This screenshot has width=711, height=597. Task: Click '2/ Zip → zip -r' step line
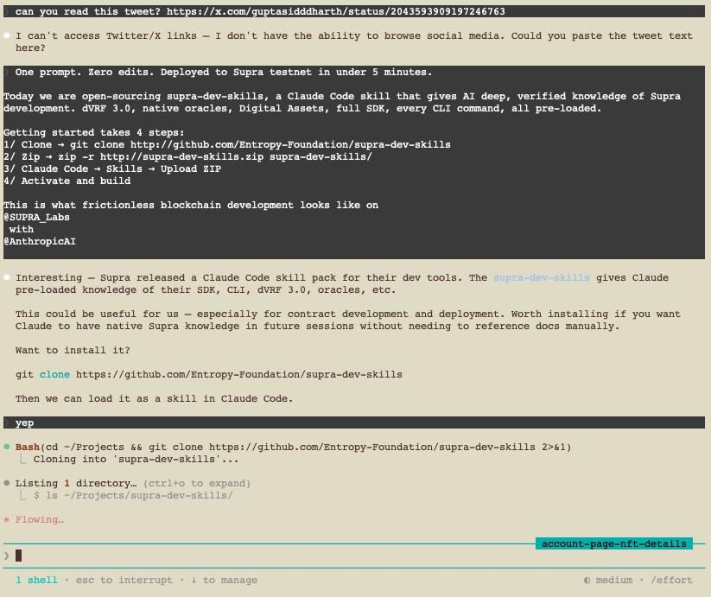tap(187, 156)
